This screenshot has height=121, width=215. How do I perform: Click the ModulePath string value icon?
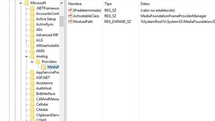[70, 22]
